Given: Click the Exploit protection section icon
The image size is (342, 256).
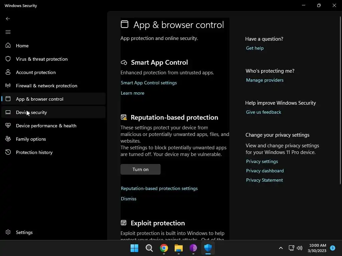Looking at the screenshot, I should pos(124,223).
